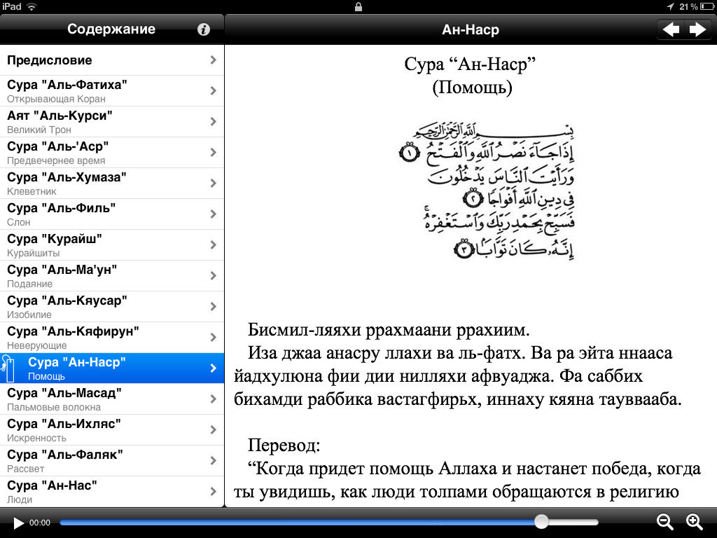This screenshot has height=538, width=717.
Task: Click the 00:00 playback time label
Action: click(40, 523)
